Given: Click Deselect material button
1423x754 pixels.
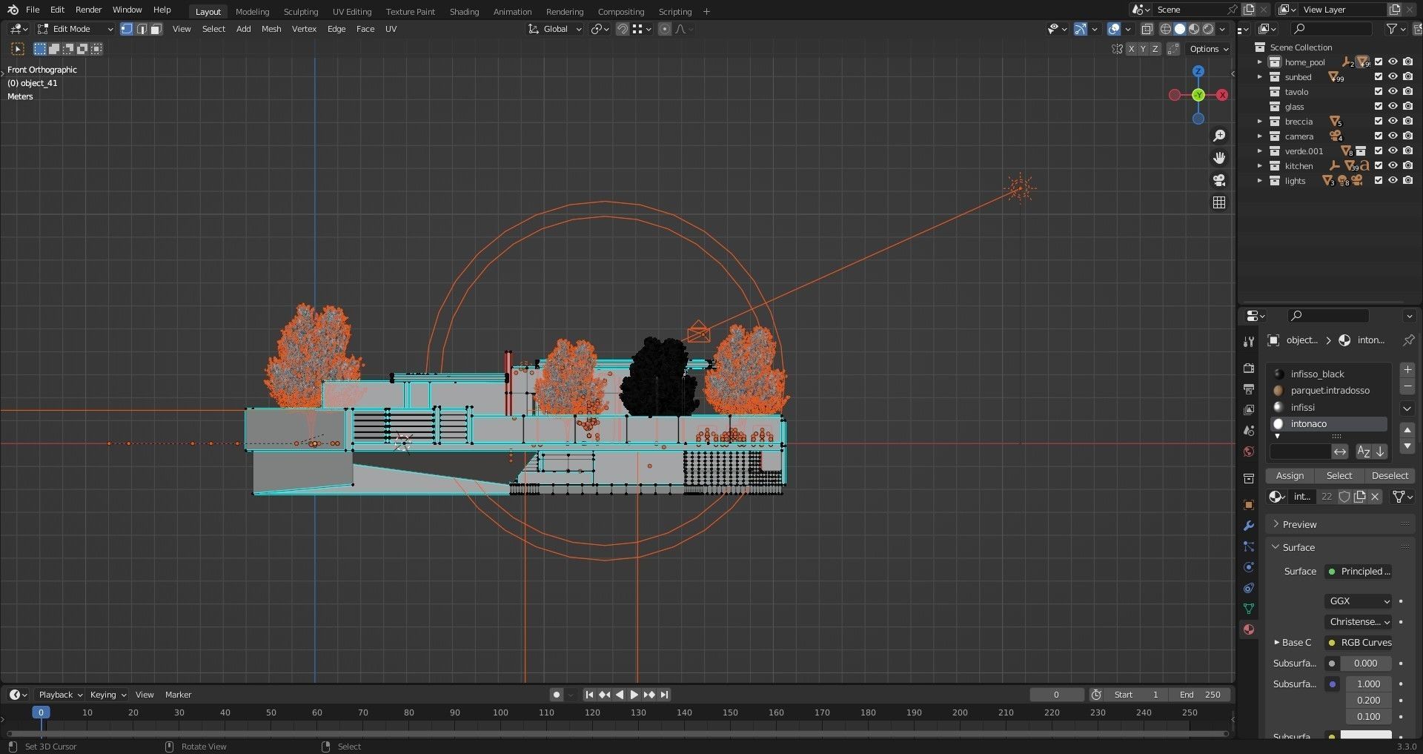Looking at the screenshot, I should pos(1390,476).
